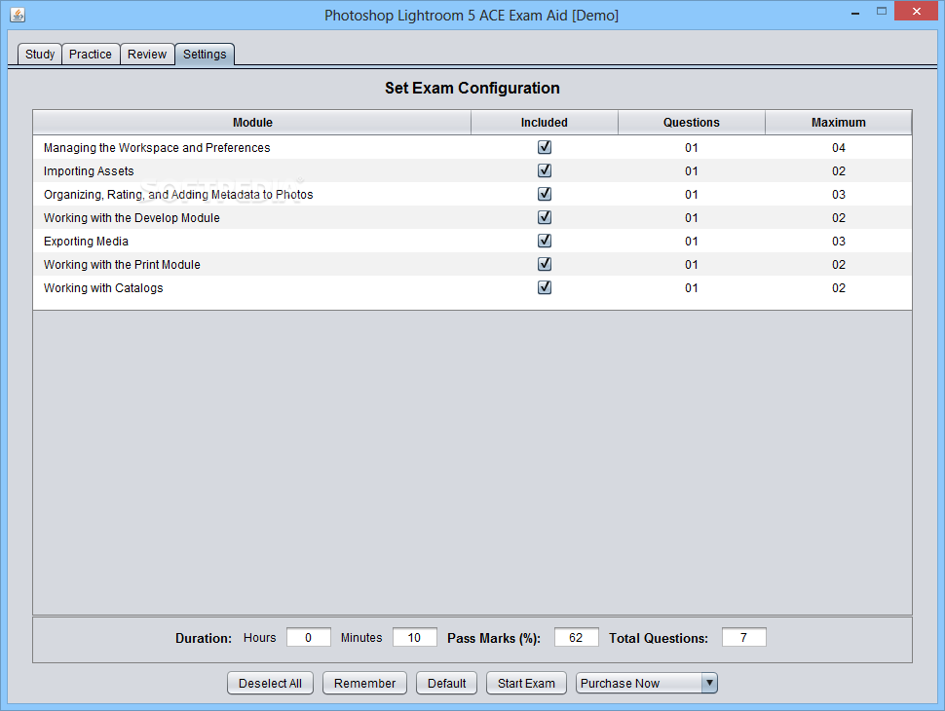Uncheck Managing the Workspace and Preferences checkbox
Viewport: 945px width, 711px height.
[x=545, y=147]
